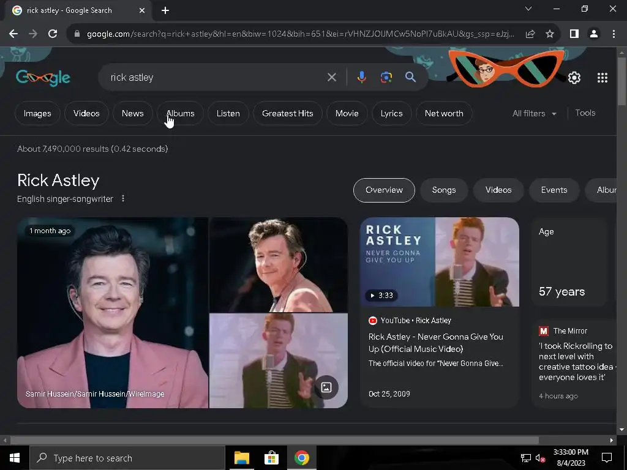Open the large Rick Astley photo in pink jacket

point(113,313)
